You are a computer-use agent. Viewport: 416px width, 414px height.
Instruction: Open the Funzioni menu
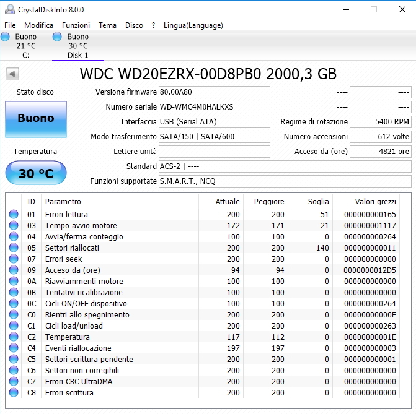coord(76,25)
